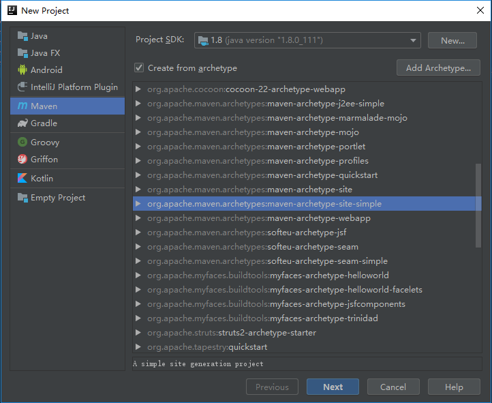Click the archetype list scrollbar thumb

(478, 205)
